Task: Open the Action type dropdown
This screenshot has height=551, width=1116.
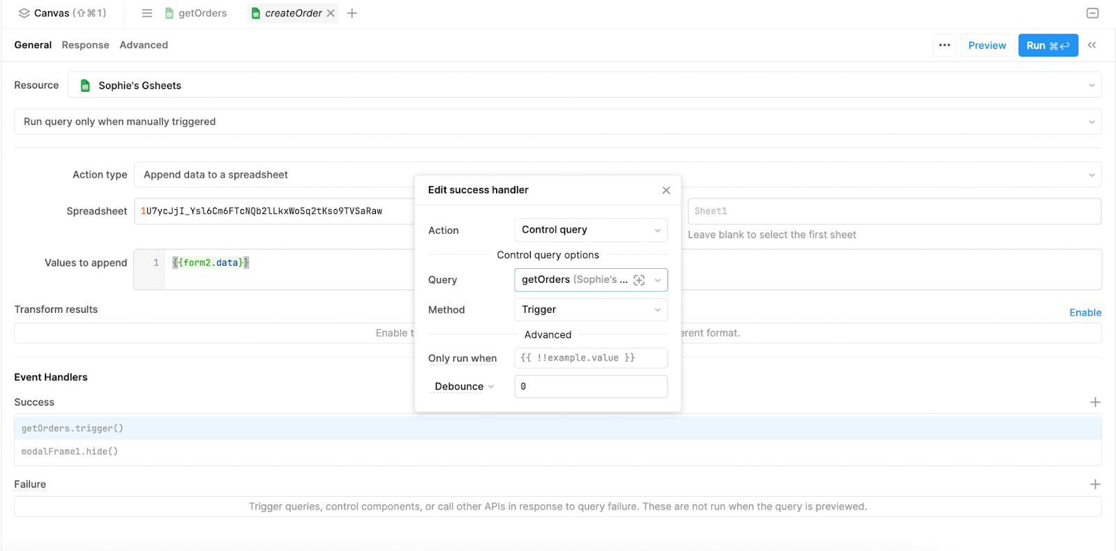Action: pyautogui.click(x=617, y=175)
